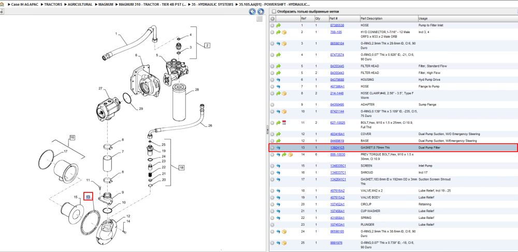Click the green arrow for part 87473574

pos(279,55)
